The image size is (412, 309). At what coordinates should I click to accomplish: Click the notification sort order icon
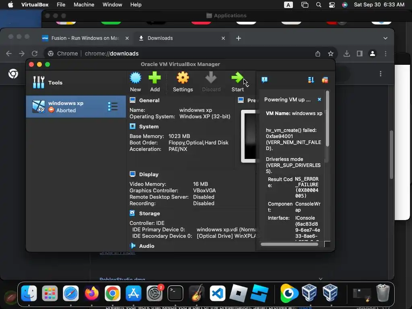coord(311,80)
